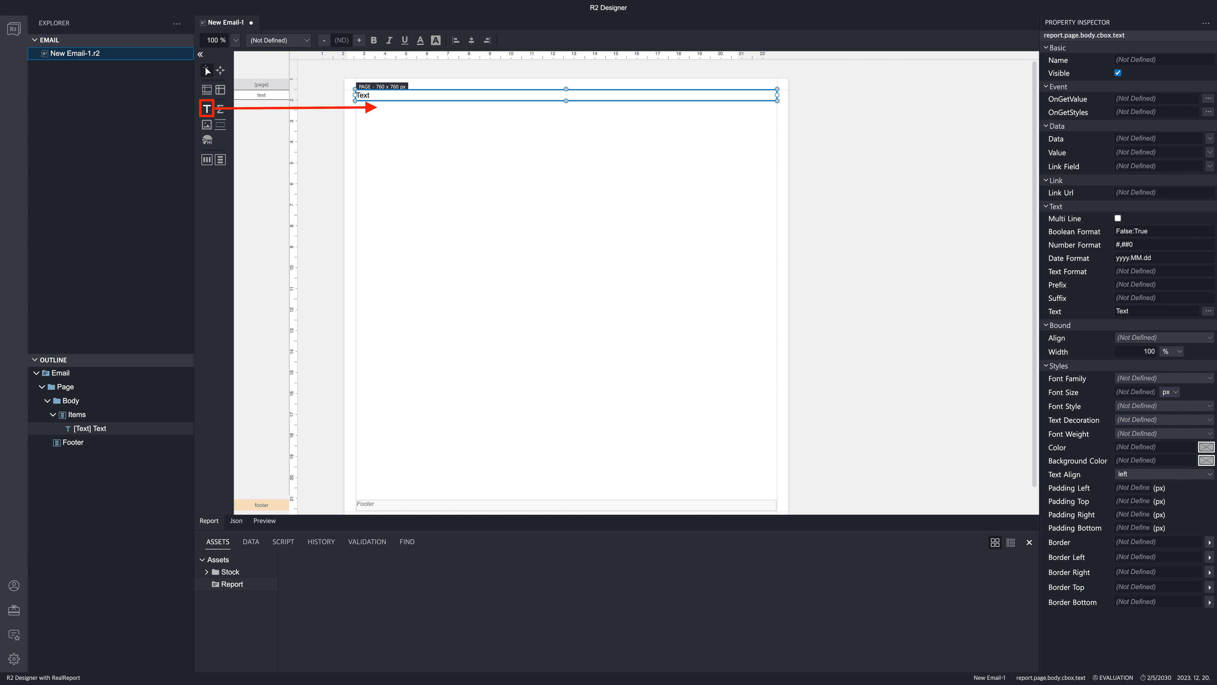Open the Text Decoration dropdown
This screenshot has height=685, width=1217.
1164,420
